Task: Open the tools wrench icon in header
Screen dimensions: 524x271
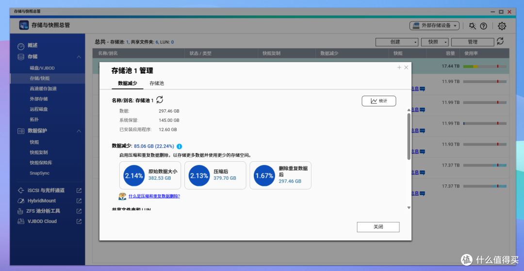Action: pyautogui.click(x=472, y=26)
